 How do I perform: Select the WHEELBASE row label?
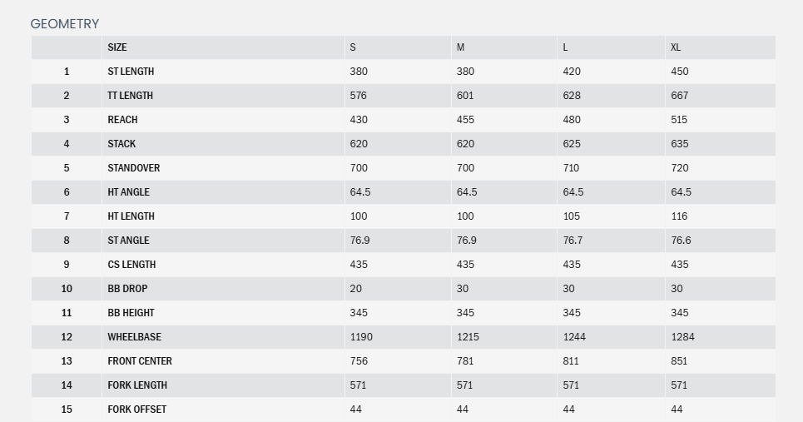tap(134, 337)
